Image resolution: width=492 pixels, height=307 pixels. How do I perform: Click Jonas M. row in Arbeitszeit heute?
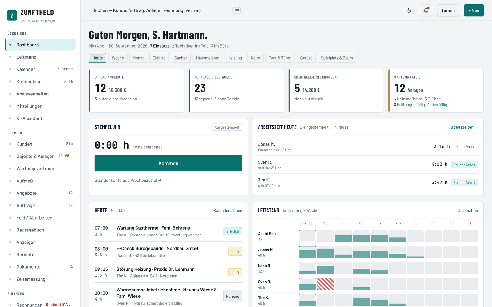[x=368, y=147]
